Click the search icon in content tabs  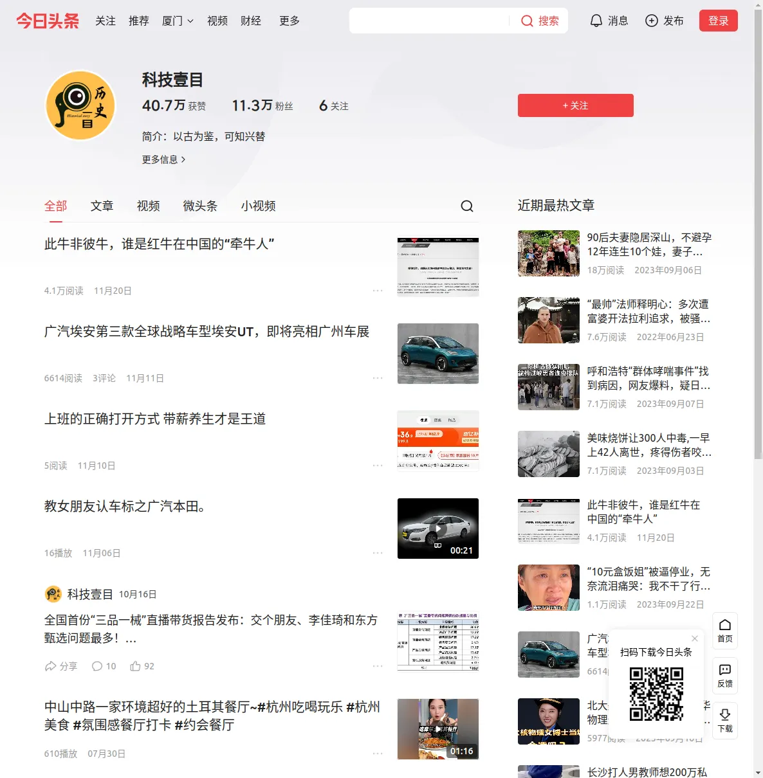(x=467, y=206)
